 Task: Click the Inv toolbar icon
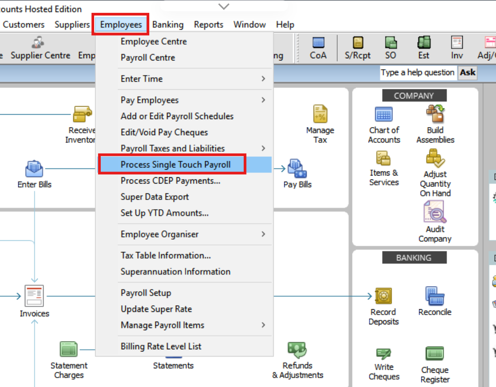[x=457, y=43]
